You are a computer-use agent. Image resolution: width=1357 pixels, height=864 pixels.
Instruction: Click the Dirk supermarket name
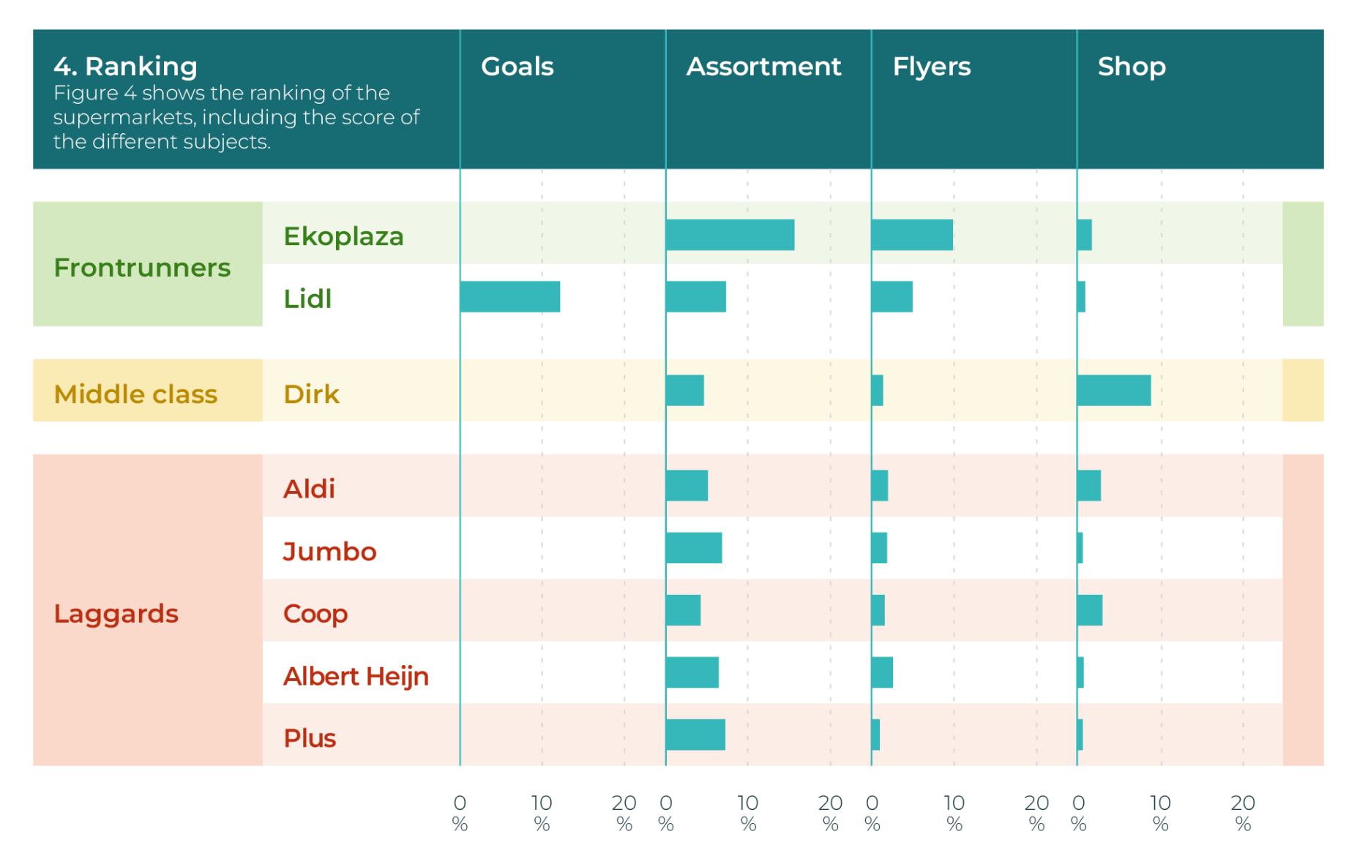tap(311, 394)
